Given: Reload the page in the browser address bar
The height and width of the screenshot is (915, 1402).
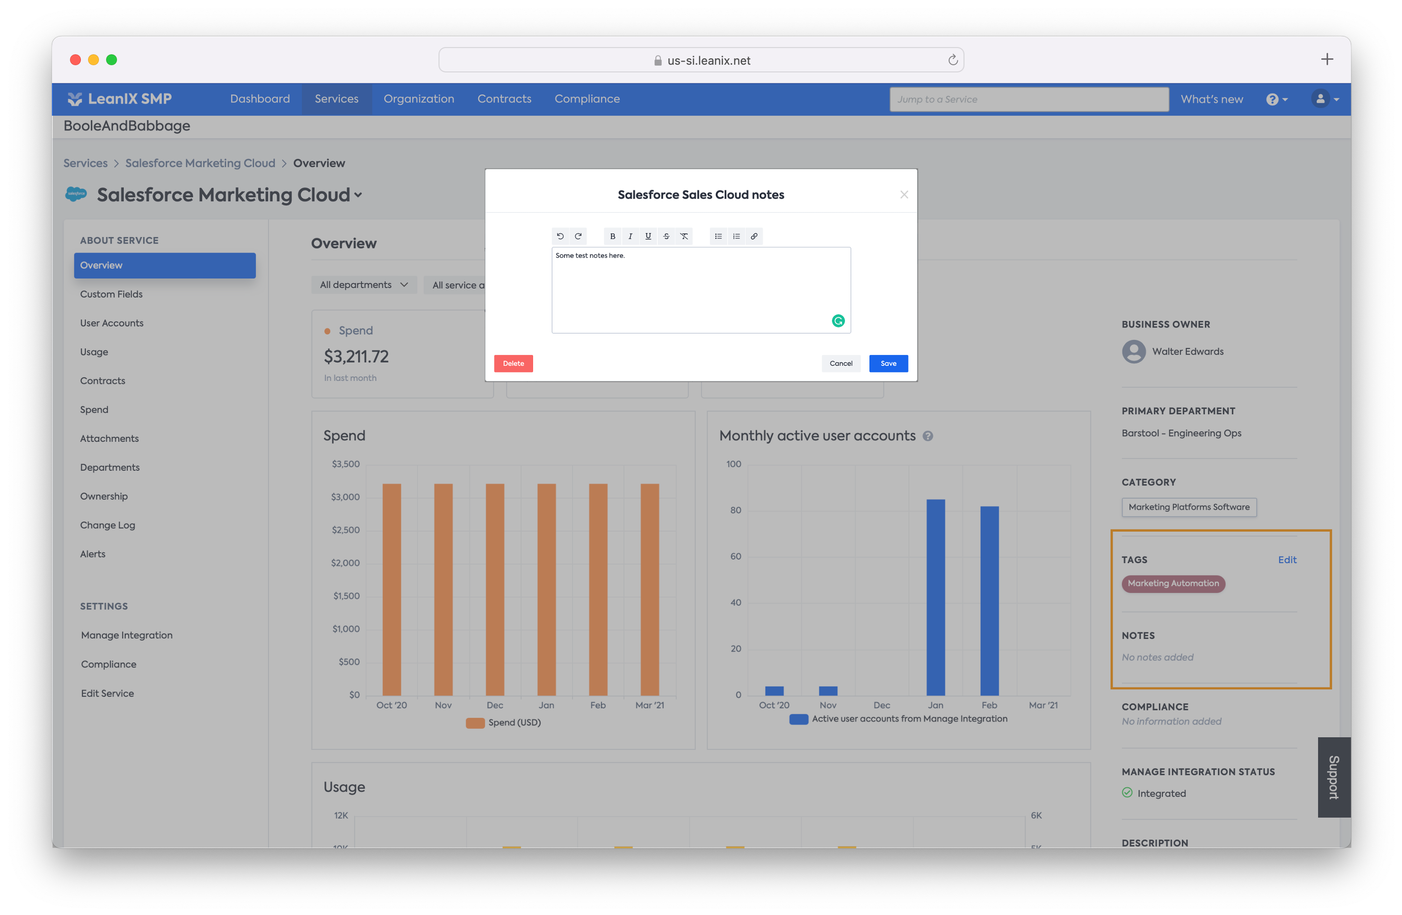Looking at the screenshot, I should coord(952,60).
